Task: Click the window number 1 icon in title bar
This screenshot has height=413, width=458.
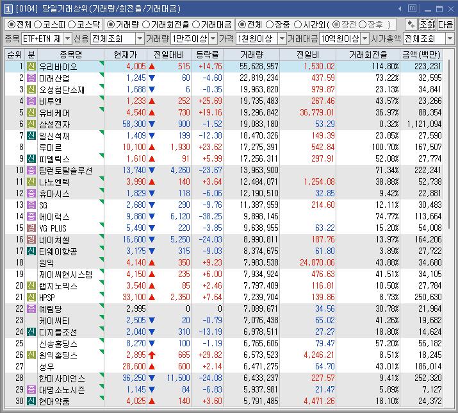Action: [8, 9]
